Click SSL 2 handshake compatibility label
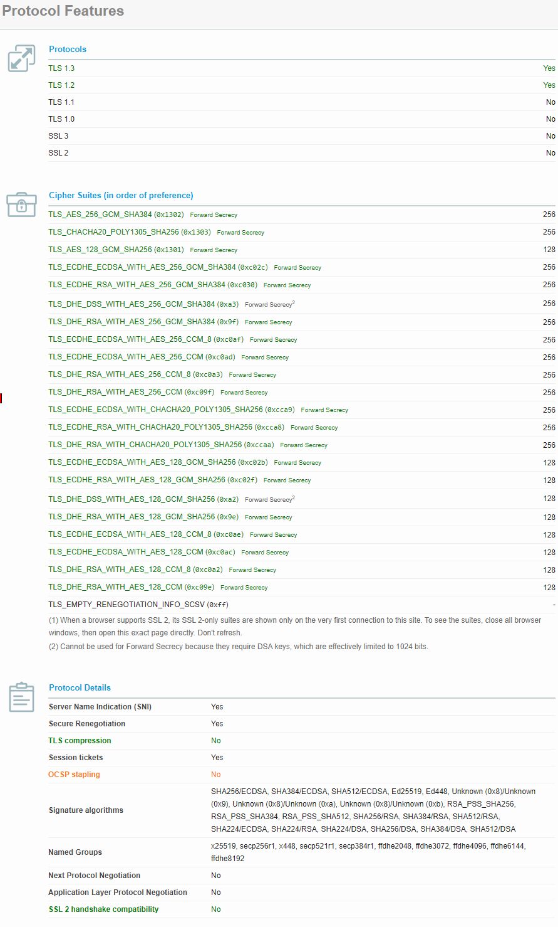 [x=103, y=909]
